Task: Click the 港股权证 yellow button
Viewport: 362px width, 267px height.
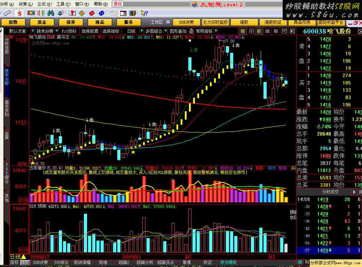Action: 273,22
